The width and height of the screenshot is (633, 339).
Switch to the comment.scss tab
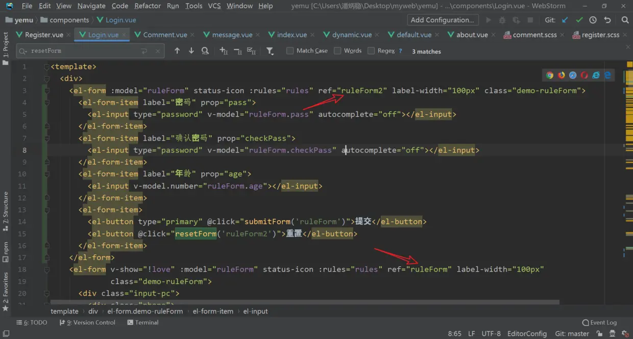point(534,35)
